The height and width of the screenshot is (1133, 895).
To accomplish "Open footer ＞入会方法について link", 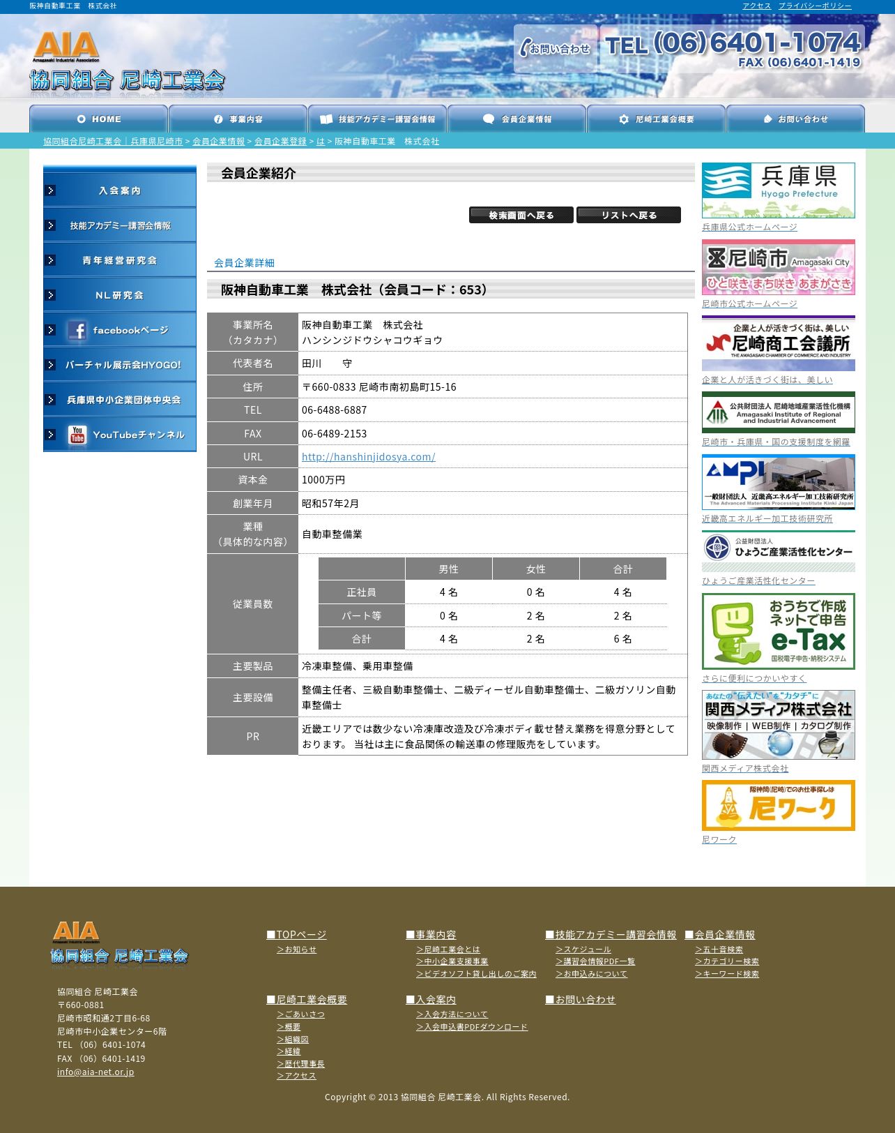I will tap(452, 1014).
